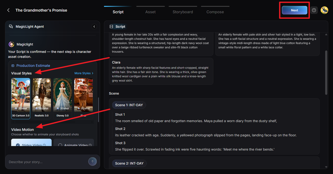Viewport: 333px width, 174px height.
Task: Open the help question mark icon
Action: click(x=314, y=10)
